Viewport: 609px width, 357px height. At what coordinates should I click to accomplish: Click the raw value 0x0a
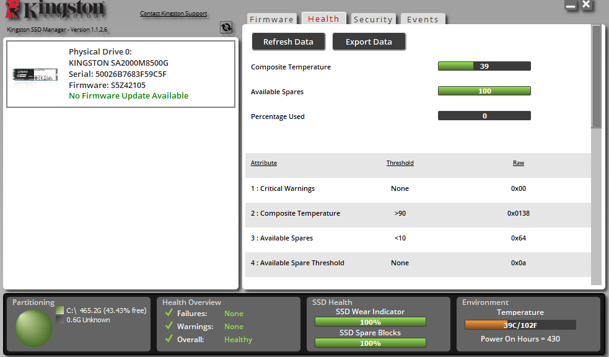click(519, 263)
